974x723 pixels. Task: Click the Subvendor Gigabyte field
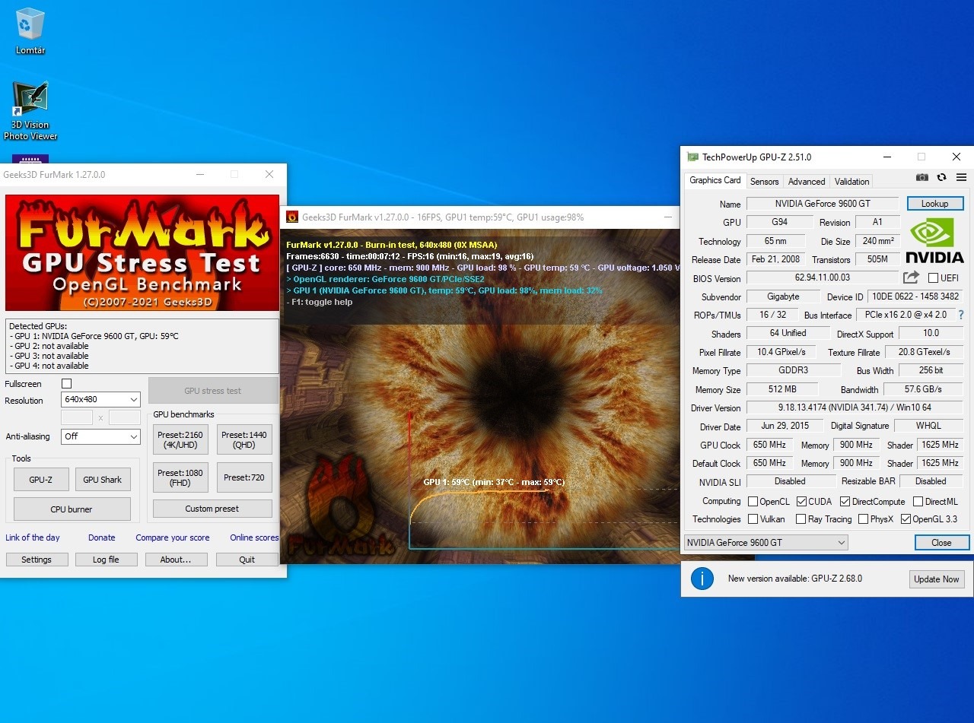pos(783,296)
